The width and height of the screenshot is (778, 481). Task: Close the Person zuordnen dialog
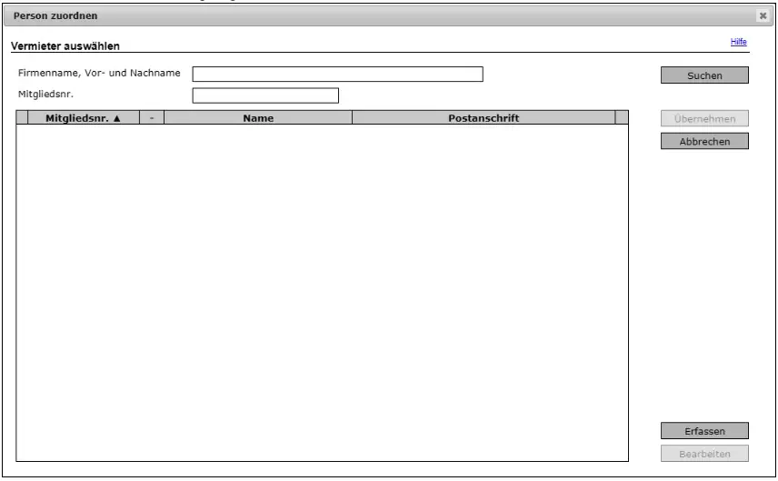(763, 16)
